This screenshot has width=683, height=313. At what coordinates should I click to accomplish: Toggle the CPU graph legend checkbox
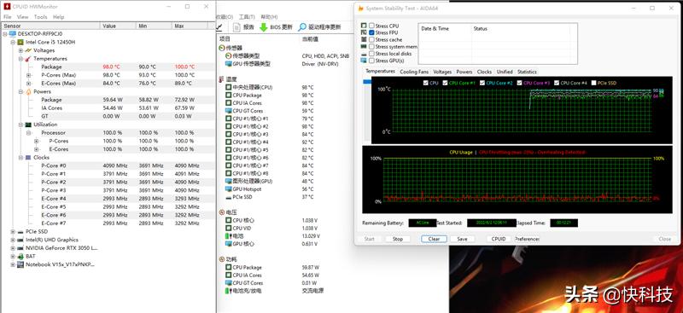pos(425,83)
